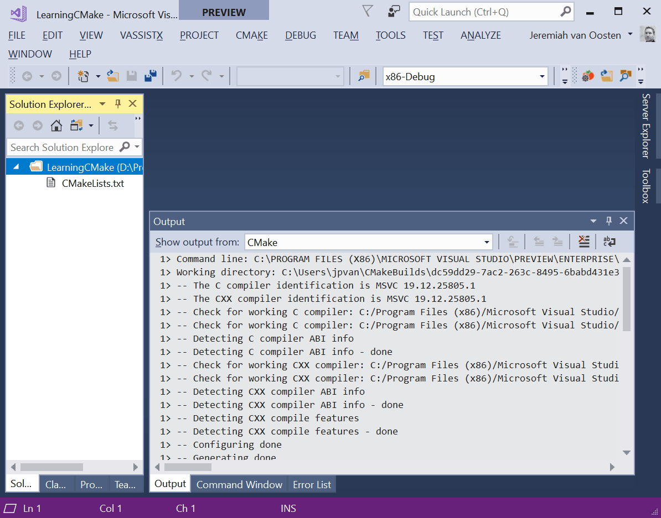The height and width of the screenshot is (518, 661).
Task: Open Solution Explorer search options dropdown
Action: [x=137, y=147]
